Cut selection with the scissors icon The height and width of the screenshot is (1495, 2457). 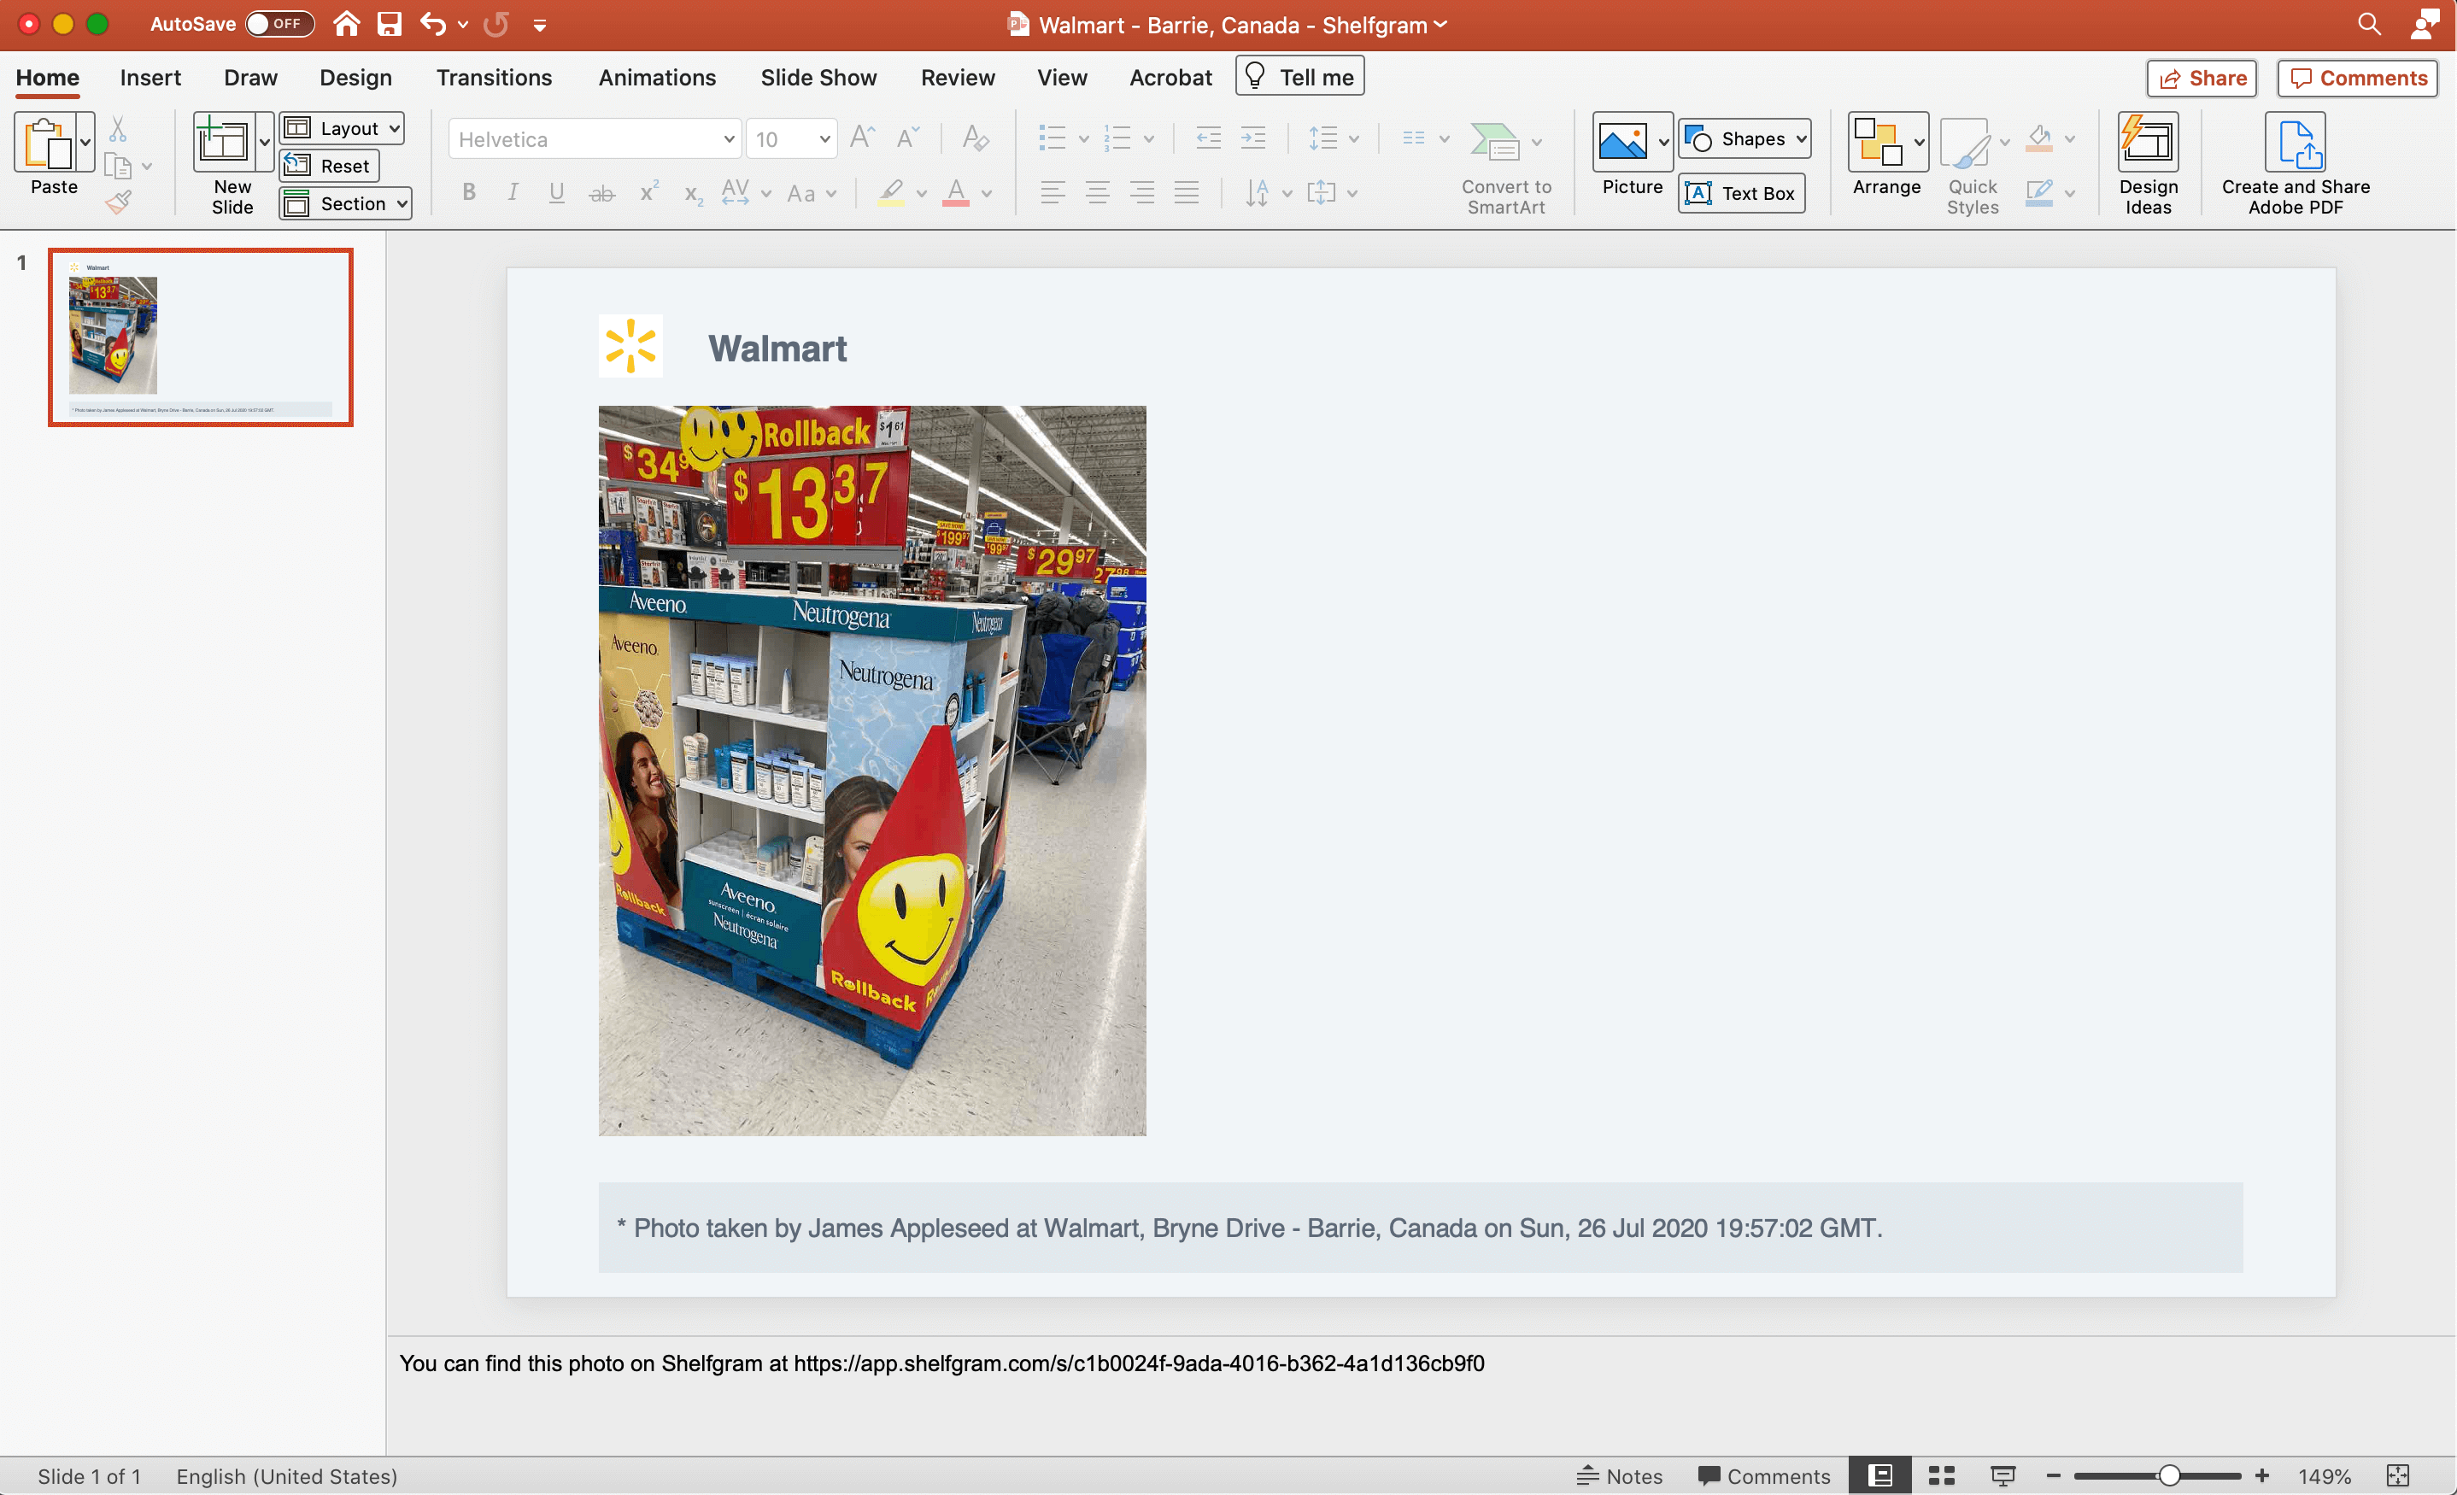tap(118, 130)
